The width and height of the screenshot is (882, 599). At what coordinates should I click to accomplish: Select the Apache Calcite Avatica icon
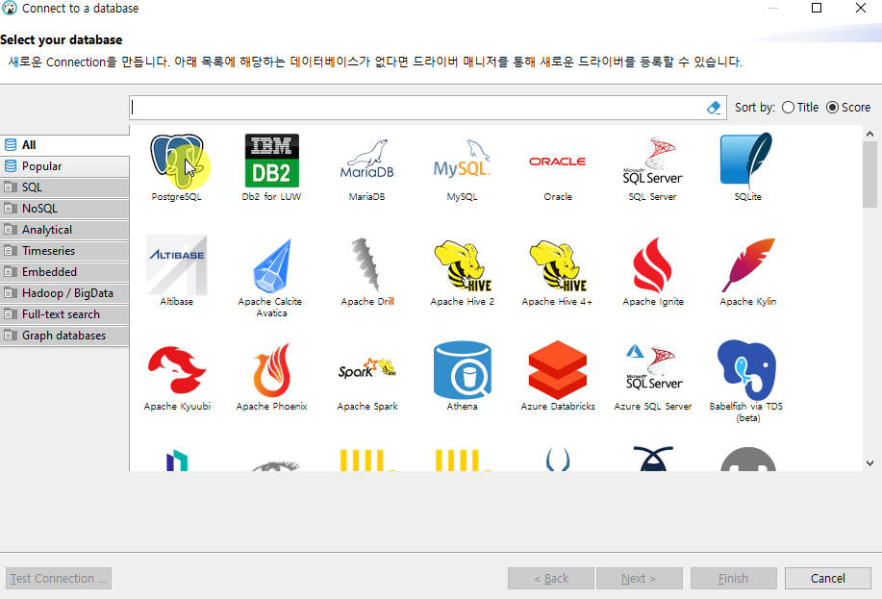pos(271,265)
